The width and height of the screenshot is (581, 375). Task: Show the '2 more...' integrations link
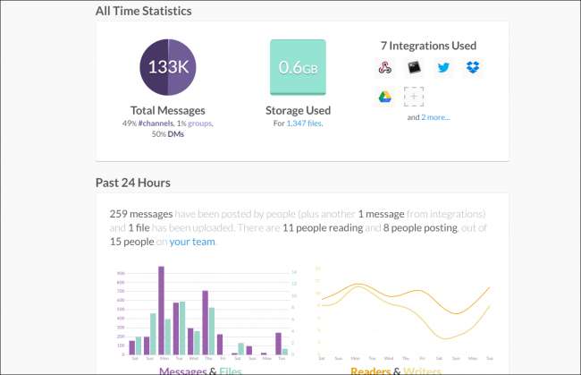point(436,117)
